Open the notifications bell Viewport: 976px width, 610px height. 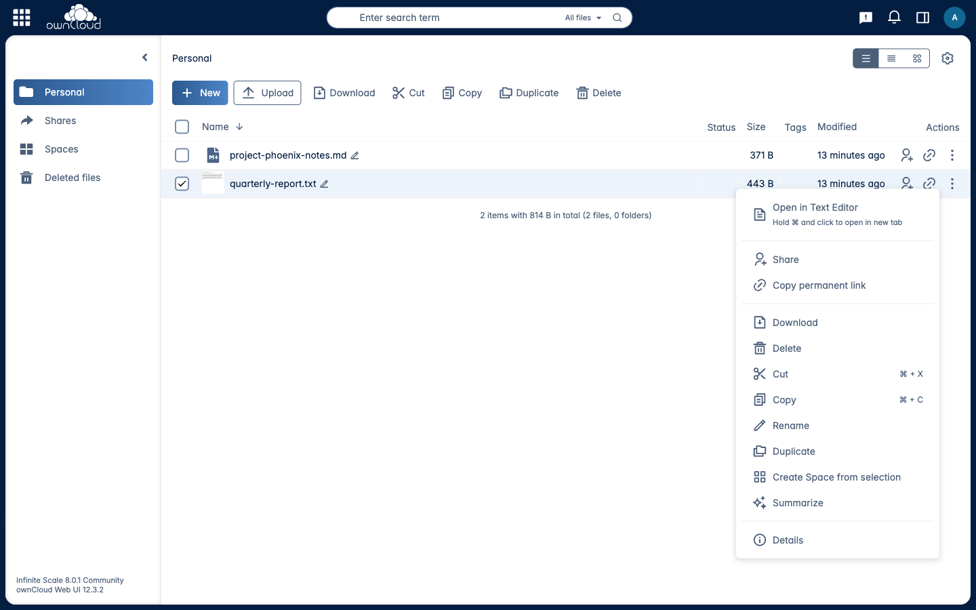[894, 18]
